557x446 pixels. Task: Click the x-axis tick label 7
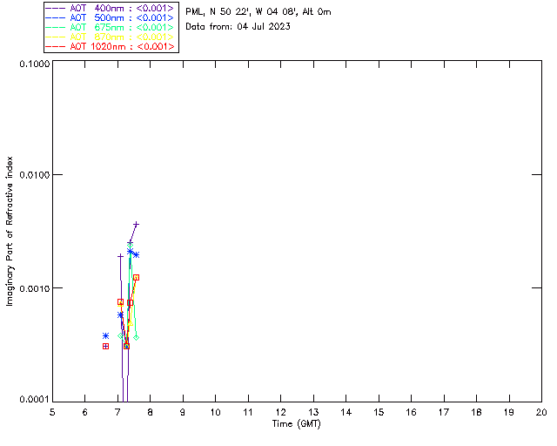pos(117,412)
